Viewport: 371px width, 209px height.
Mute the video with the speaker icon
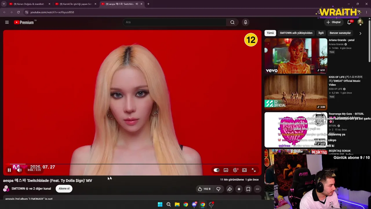pos(19,170)
